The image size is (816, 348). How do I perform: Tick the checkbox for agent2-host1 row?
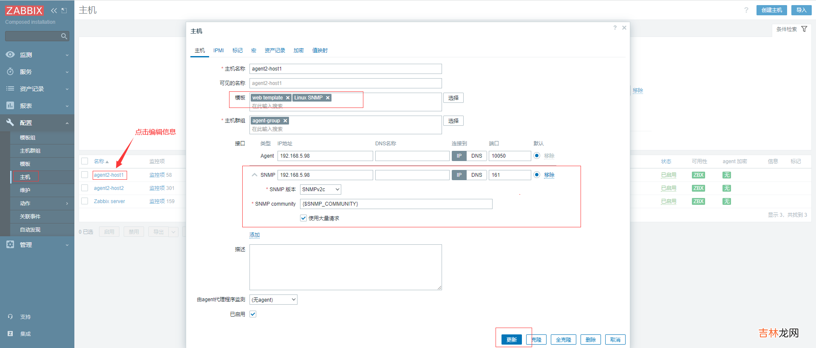tap(85, 175)
